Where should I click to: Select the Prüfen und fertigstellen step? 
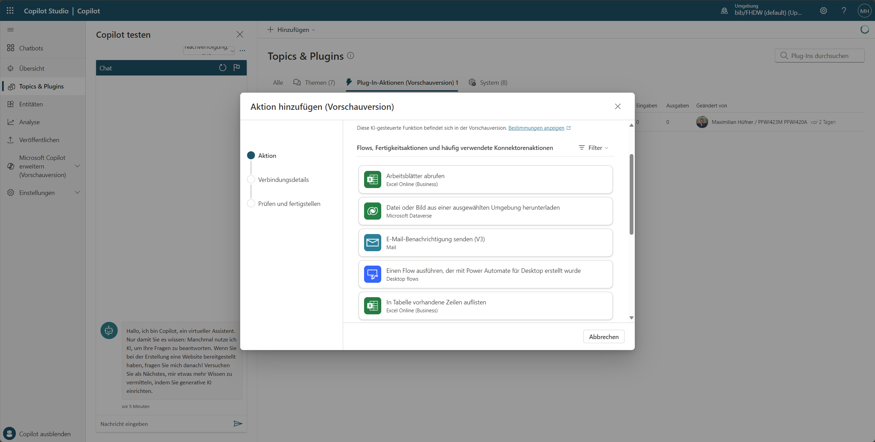[284, 203]
